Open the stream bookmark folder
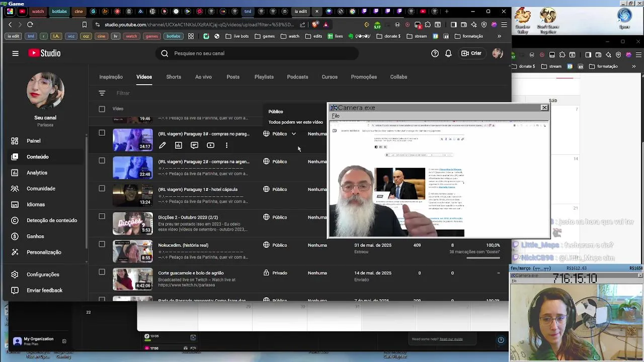This screenshot has height=362, width=644. (x=417, y=36)
